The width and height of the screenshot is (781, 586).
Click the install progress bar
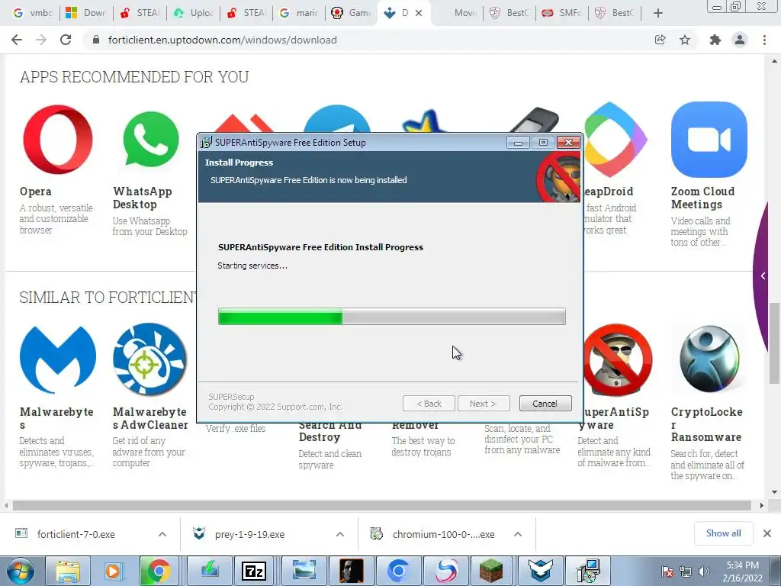391,317
